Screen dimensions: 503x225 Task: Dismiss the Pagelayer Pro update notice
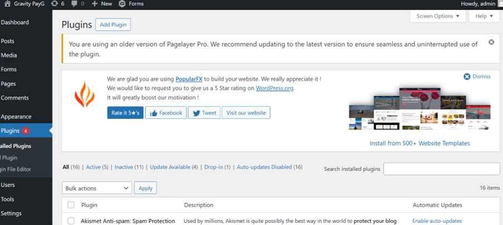[491, 42]
